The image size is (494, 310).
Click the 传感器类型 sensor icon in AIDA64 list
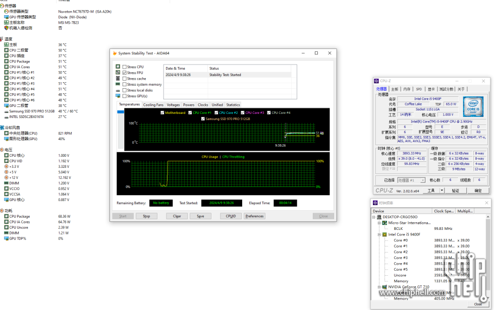click(x=6, y=11)
